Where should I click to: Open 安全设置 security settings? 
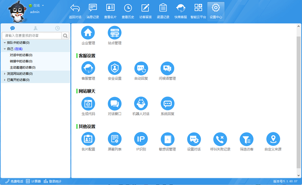pos(114,68)
